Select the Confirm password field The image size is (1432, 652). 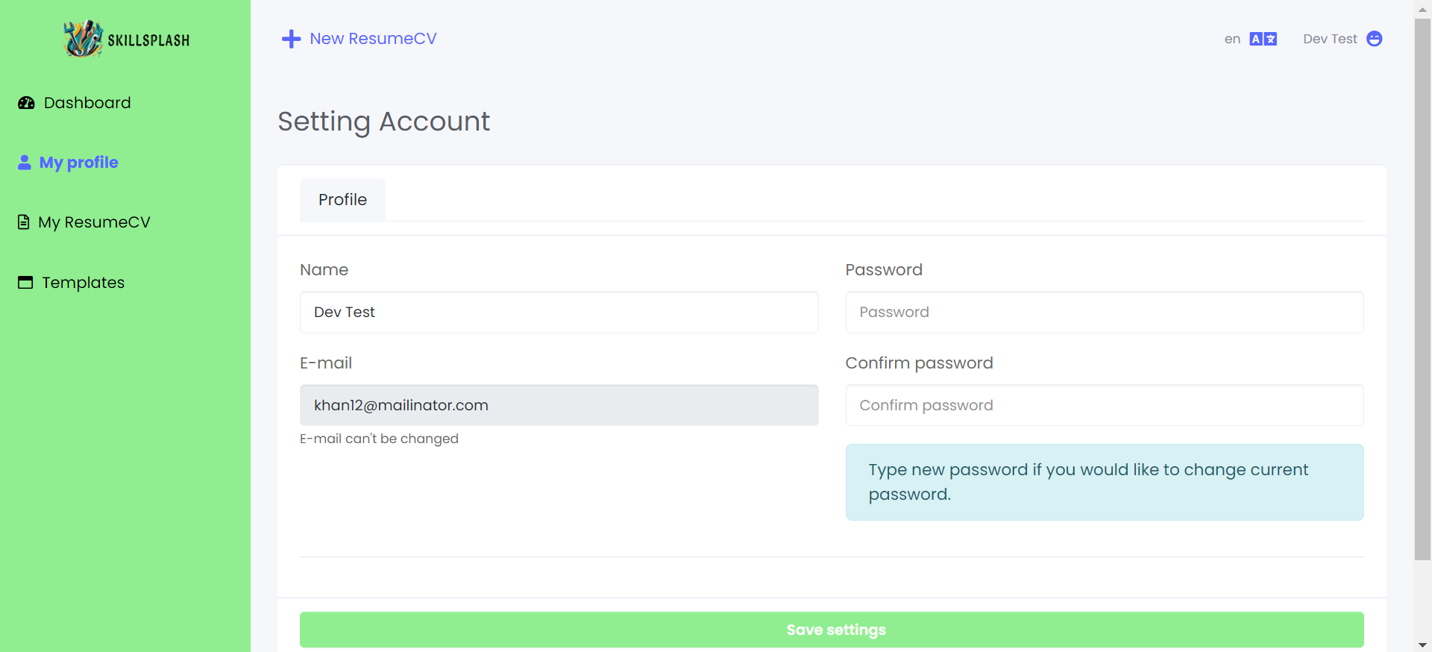[1105, 405]
